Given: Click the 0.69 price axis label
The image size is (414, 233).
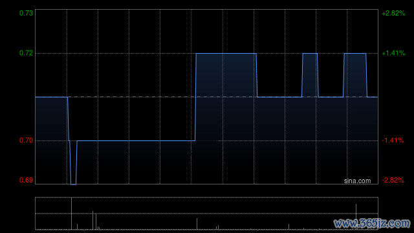Looking at the screenshot, I should coord(26,180).
